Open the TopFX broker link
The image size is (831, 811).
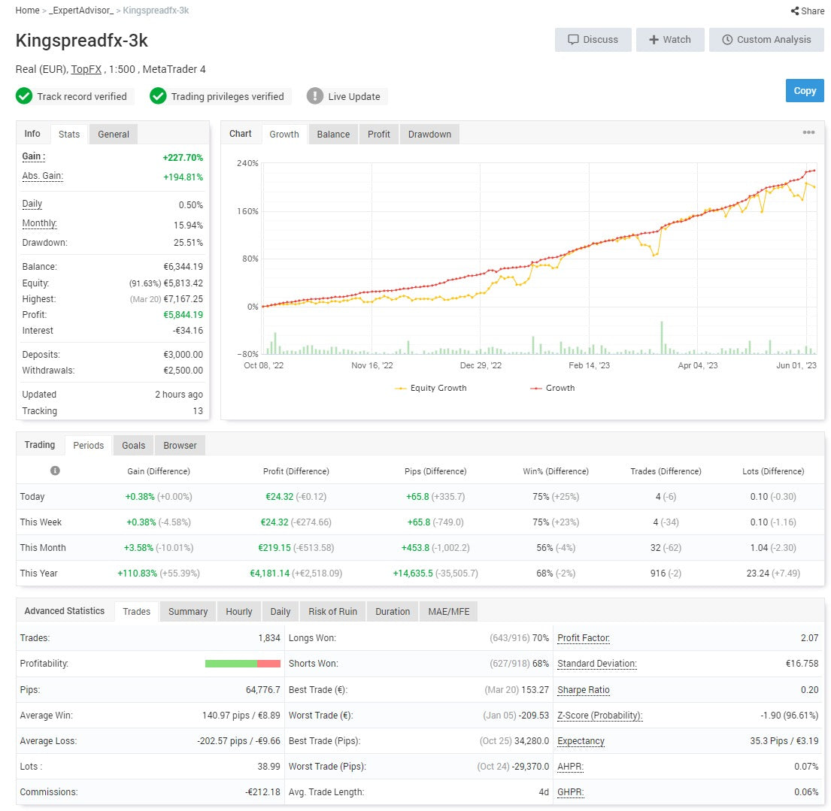coord(86,69)
